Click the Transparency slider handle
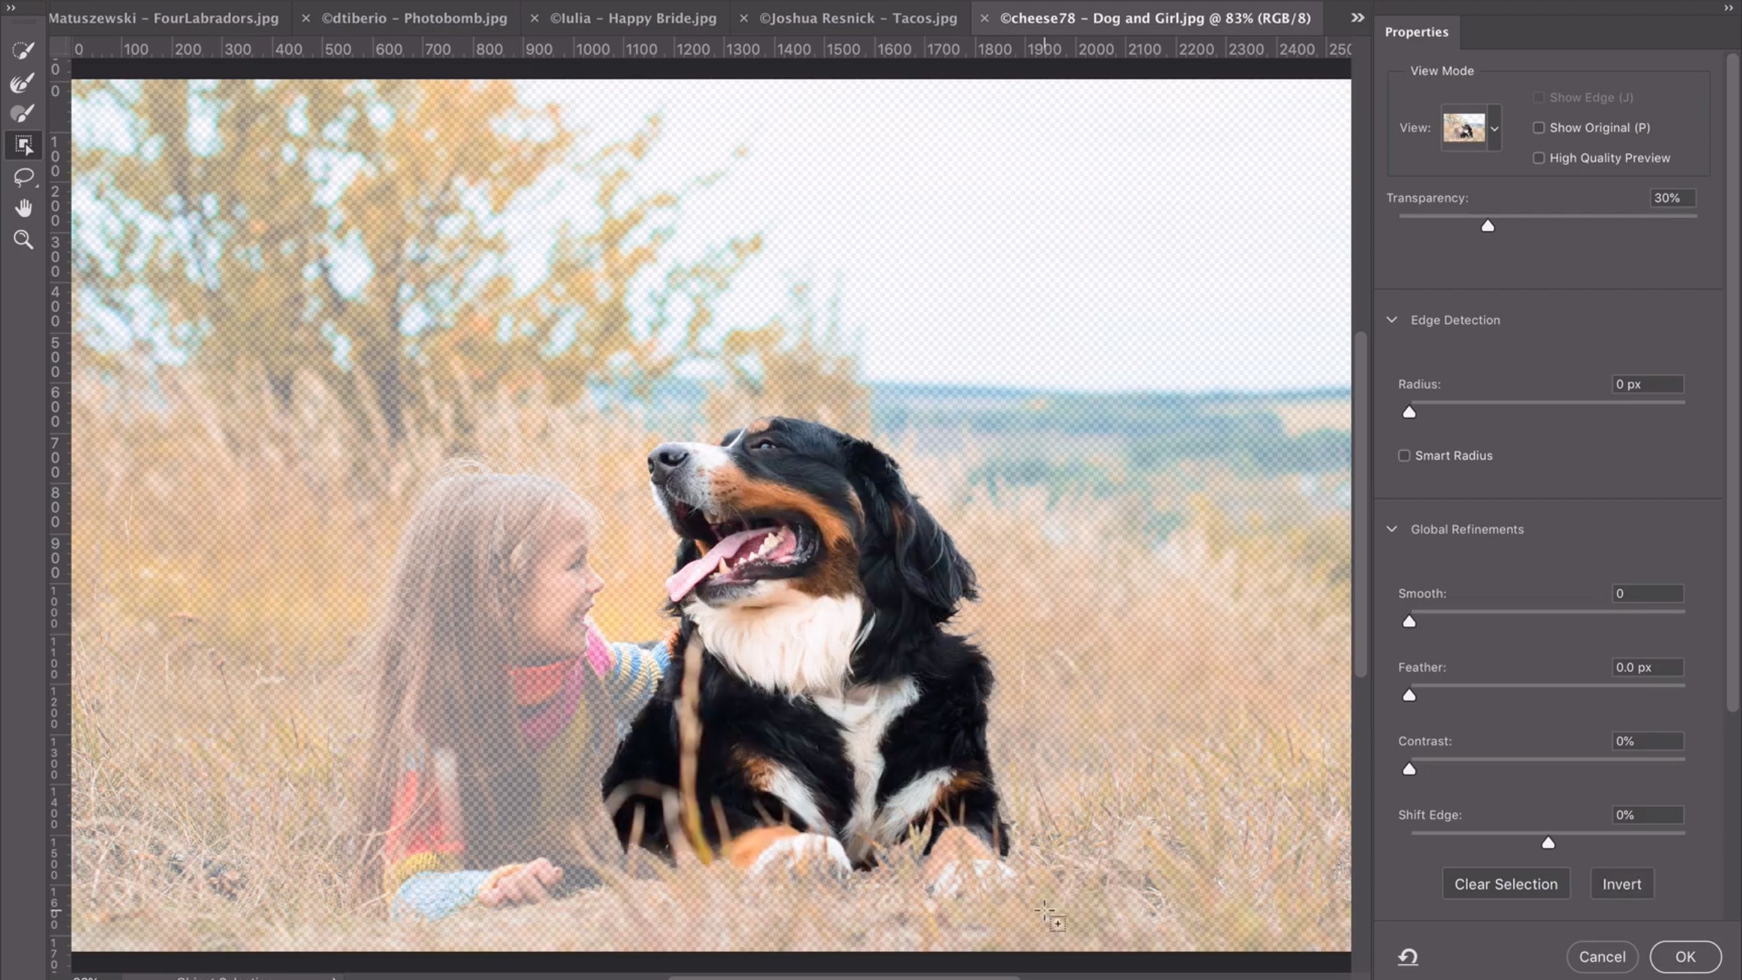Screen dimensions: 1742x980 [1488, 226]
